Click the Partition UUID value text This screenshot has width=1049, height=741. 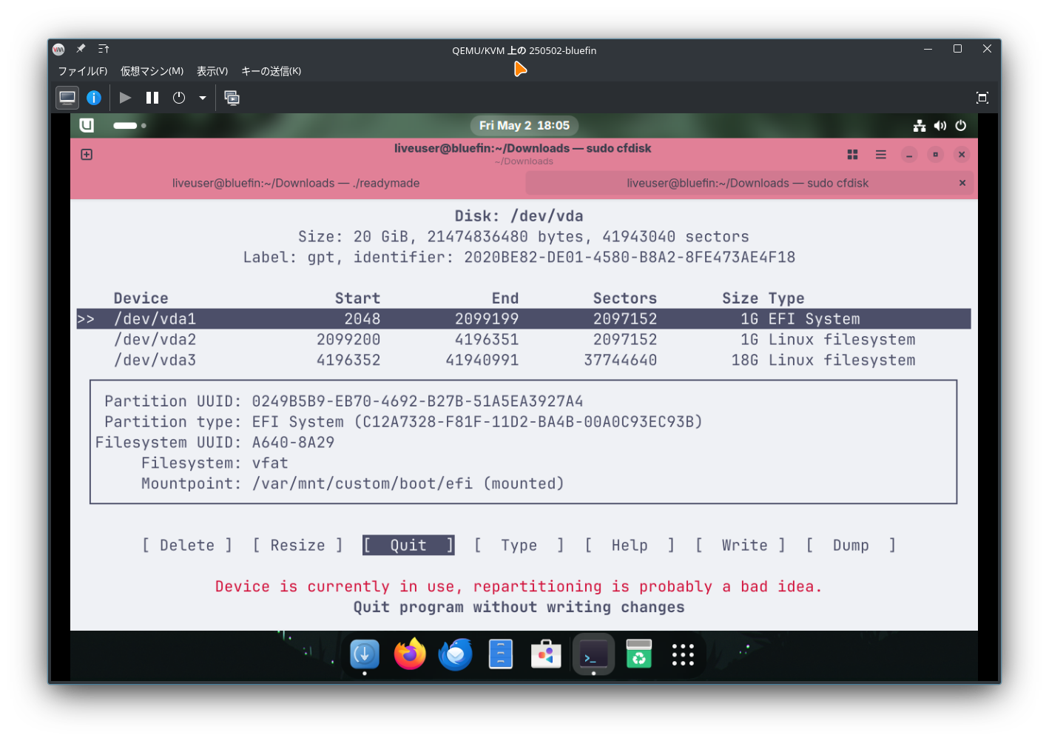pos(417,401)
